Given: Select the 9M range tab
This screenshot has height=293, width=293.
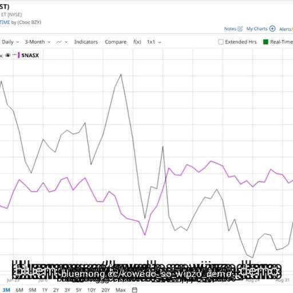Looking at the screenshot, I should coord(33,290).
